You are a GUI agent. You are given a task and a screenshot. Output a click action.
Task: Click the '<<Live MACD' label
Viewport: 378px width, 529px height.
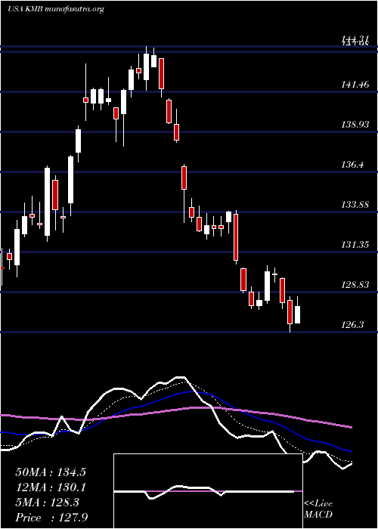pos(318,509)
